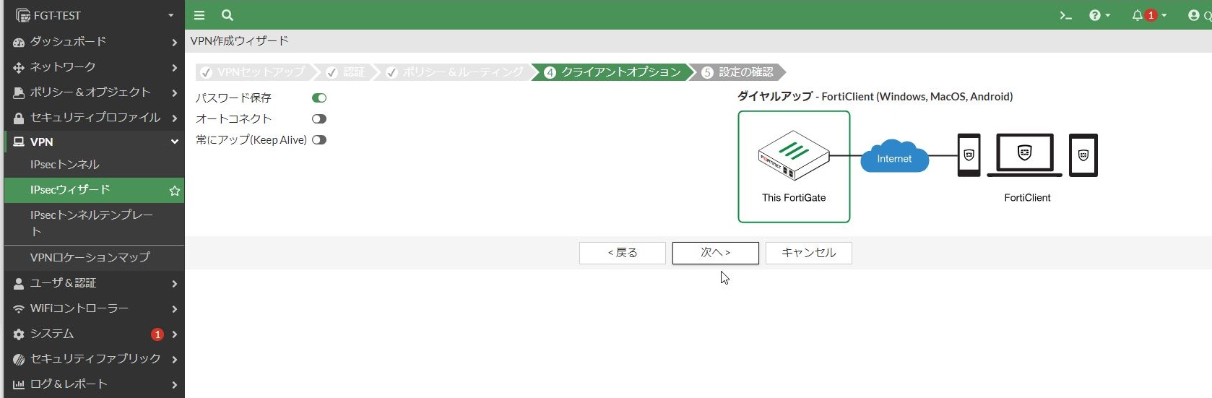Open the search magnifier icon
The image size is (1212, 398).
pyautogui.click(x=228, y=15)
